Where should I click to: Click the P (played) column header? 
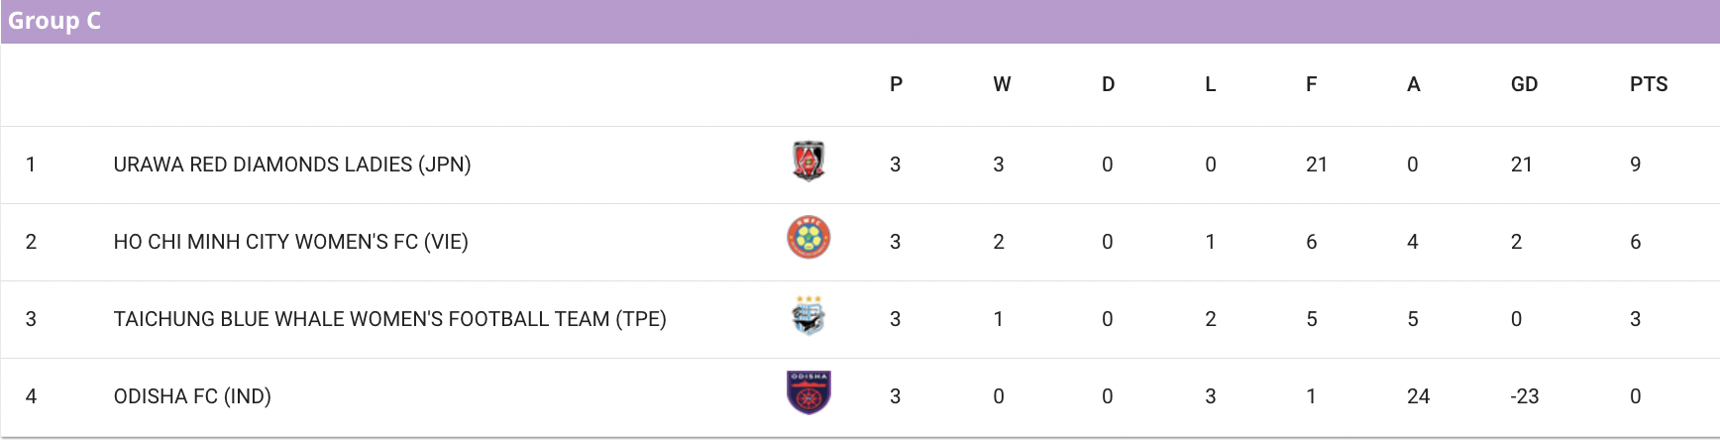click(896, 84)
